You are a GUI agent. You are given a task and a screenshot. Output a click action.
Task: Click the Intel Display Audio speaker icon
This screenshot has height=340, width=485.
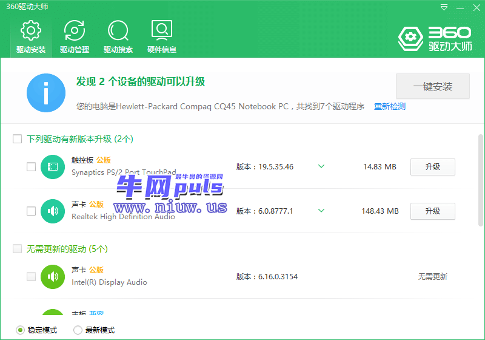pos(53,277)
